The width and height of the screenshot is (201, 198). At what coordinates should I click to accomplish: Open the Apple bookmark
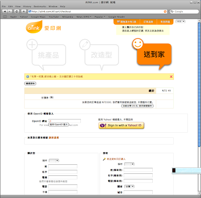(14, 17)
